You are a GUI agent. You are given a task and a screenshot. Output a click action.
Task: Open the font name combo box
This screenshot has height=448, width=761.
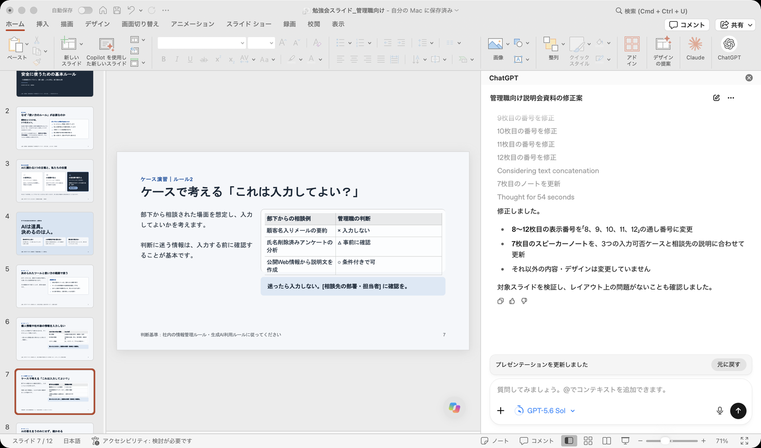coord(202,43)
